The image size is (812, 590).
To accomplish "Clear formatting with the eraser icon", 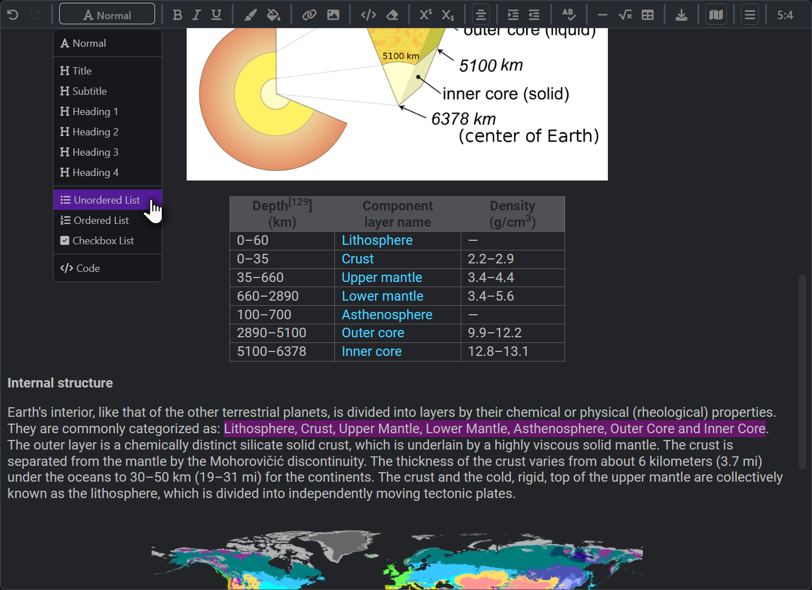I will pyautogui.click(x=392, y=15).
